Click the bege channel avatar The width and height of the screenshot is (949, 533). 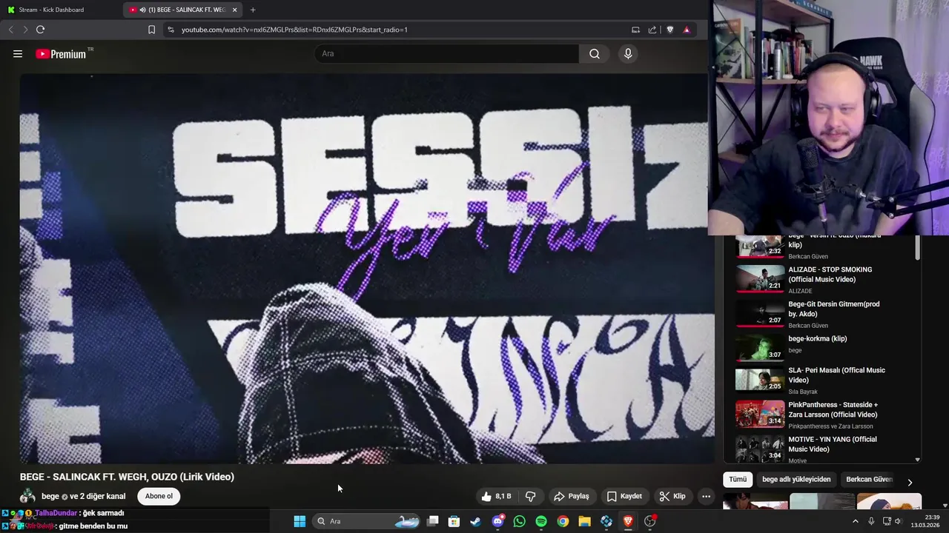tap(28, 496)
